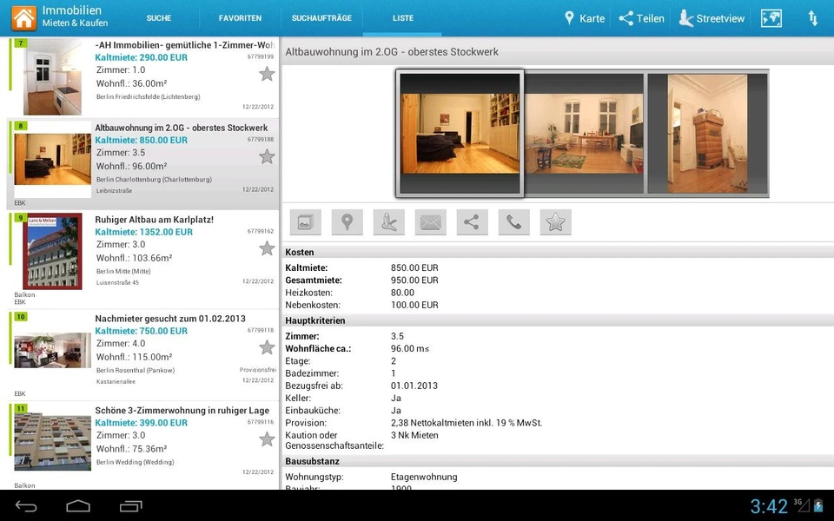Open thumbnail of Nachmieter gesucht apartment
The image size is (834, 521).
(x=52, y=350)
